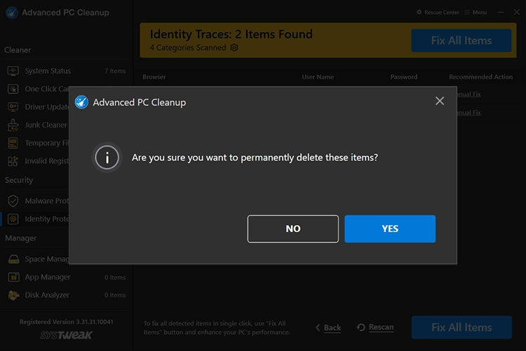The height and width of the screenshot is (351, 526).
Task: Click the dialog's Advanced PC Cleanup logo
Action: [81, 102]
